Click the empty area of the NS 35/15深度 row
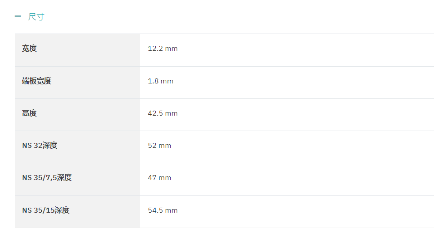 (305, 212)
